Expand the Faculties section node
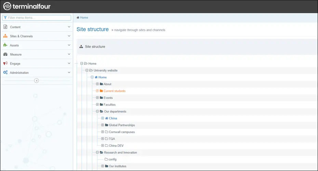The height and width of the screenshot is (171, 318). [x=97, y=105]
